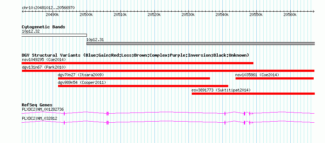Click the RefSeq Genes track heading
325x143 pixels.
click(x=37, y=105)
